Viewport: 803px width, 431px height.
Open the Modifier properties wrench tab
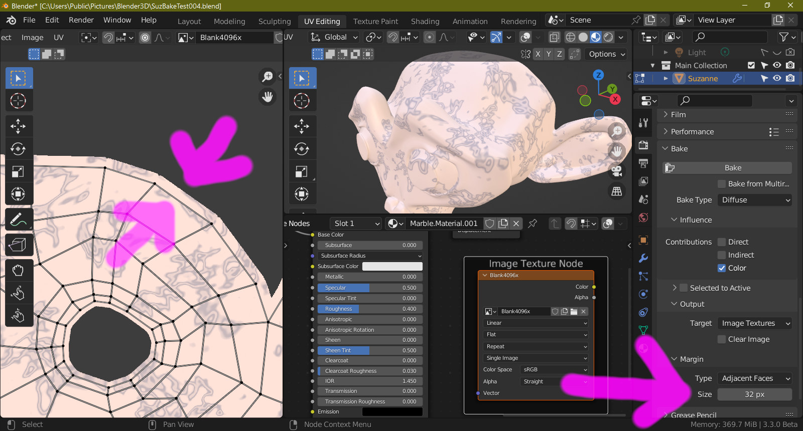[643, 258]
